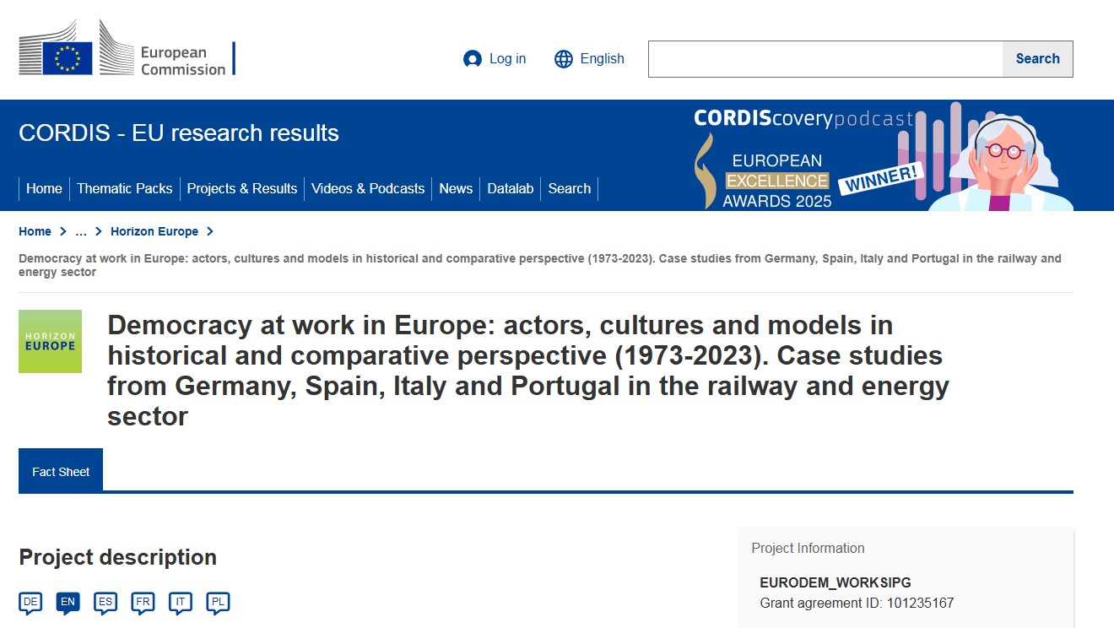
Task: Click the Log in person icon
Action: click(x=471, y=58)
